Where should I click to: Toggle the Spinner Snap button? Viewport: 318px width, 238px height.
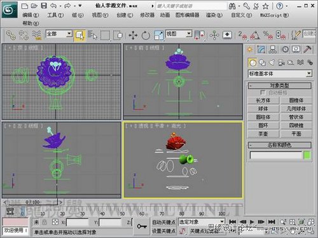tap(280, 36)
